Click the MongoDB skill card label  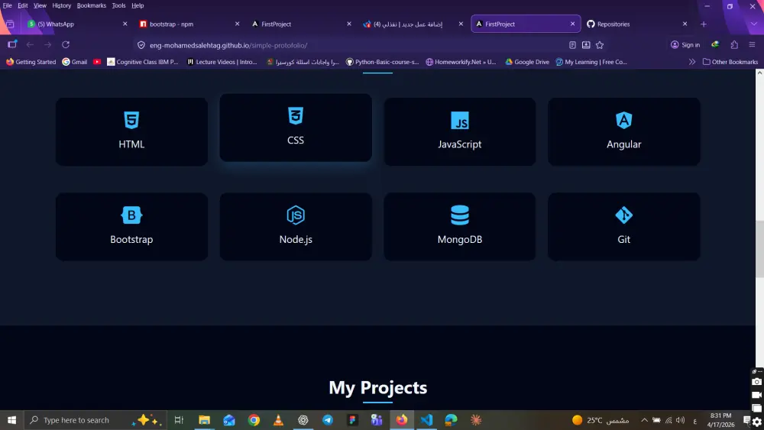459,239
